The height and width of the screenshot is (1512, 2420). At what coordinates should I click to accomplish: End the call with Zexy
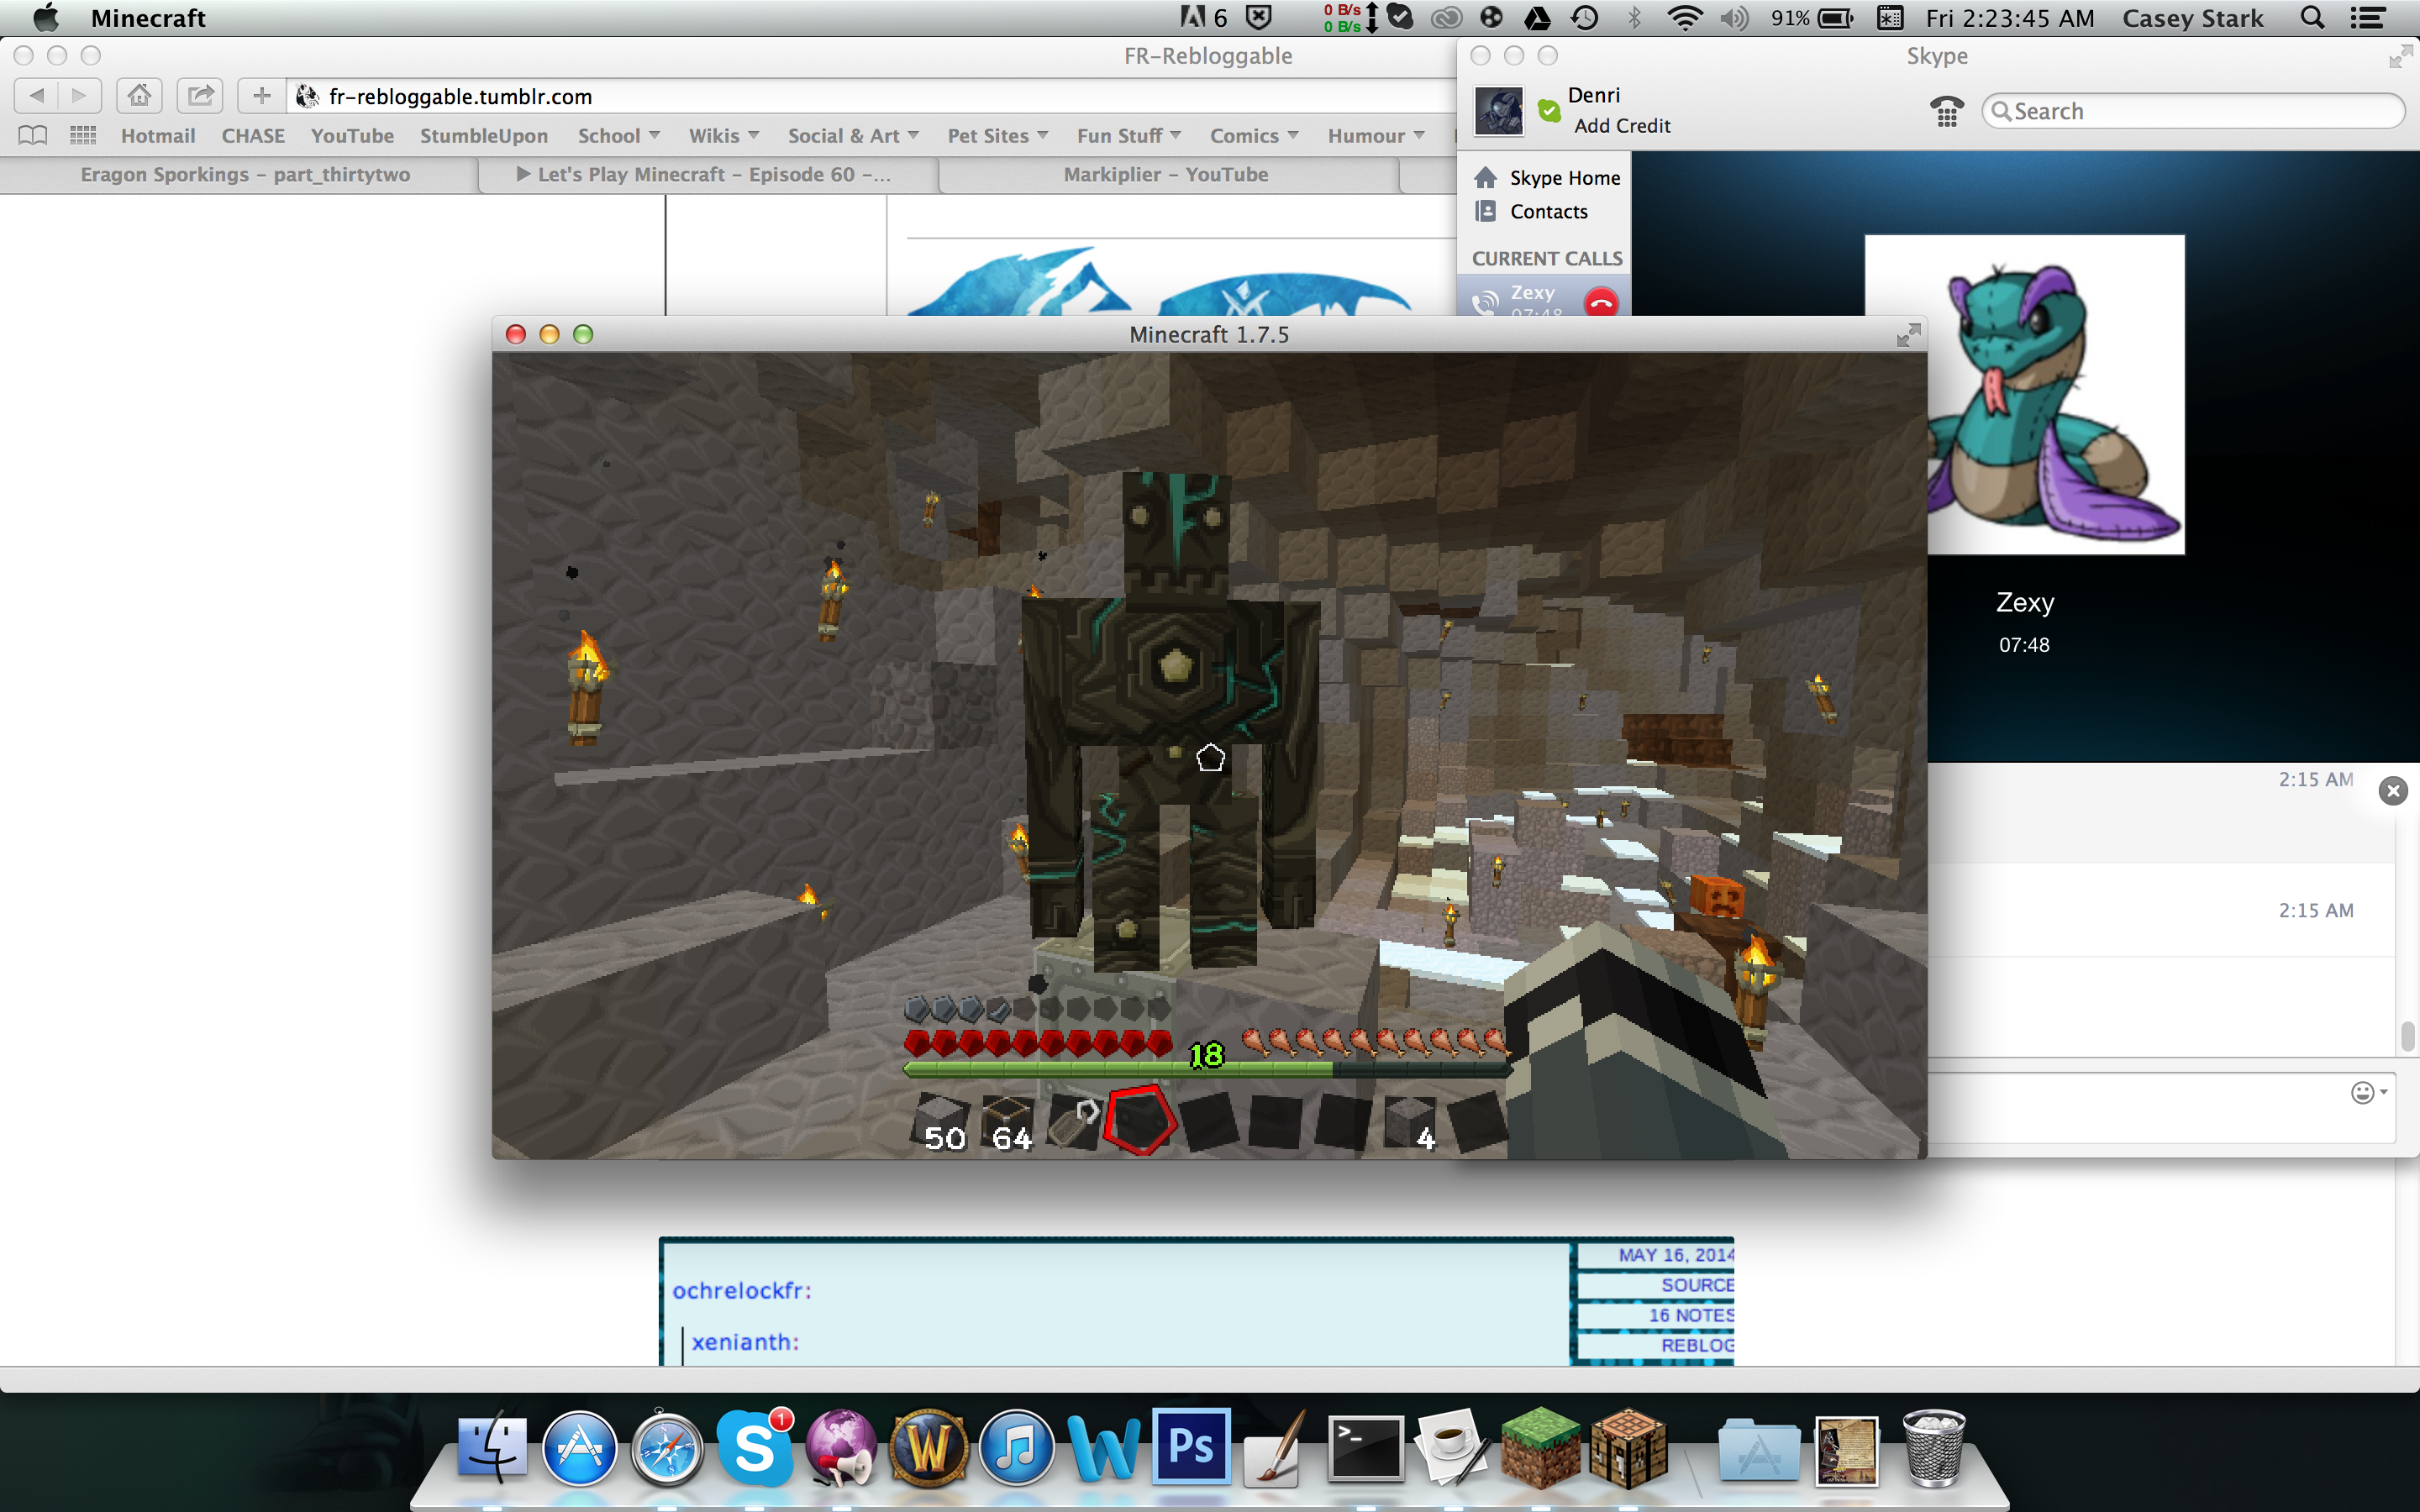(1602, 302)
